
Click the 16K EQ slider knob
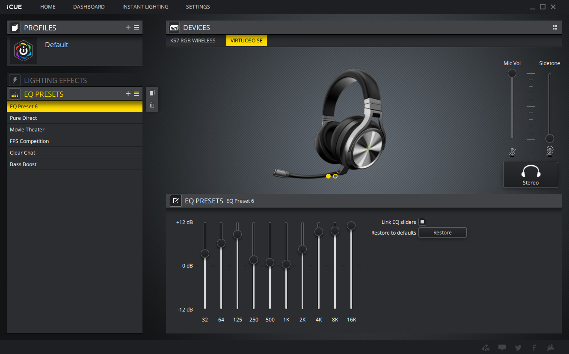[351, 226]
